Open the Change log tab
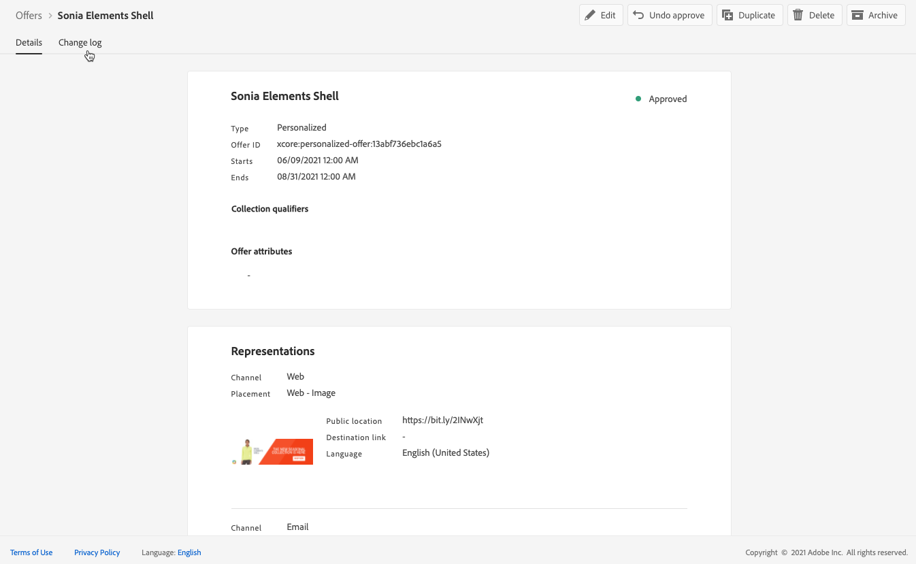 pos(80,42)
